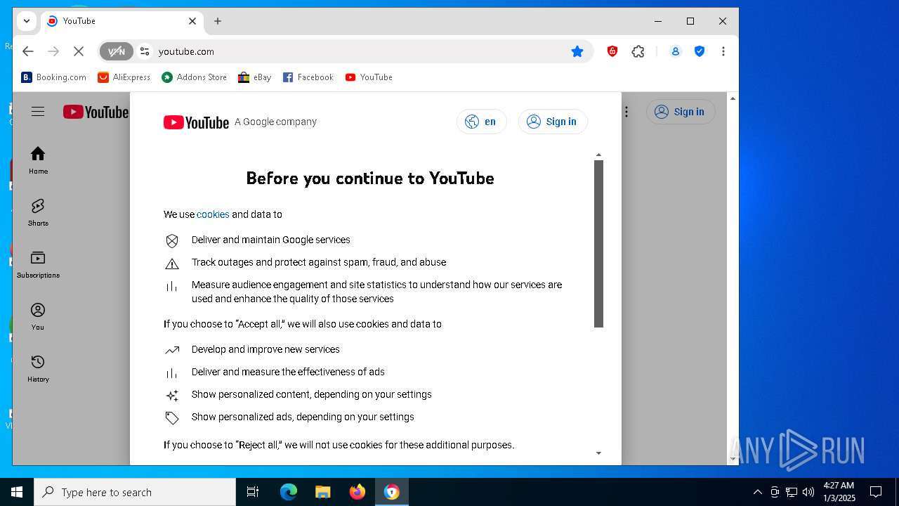This screenshot has width=899, height=506.
Task: Open the notification center
Action: pyautogui.click(x=876, y=492)
